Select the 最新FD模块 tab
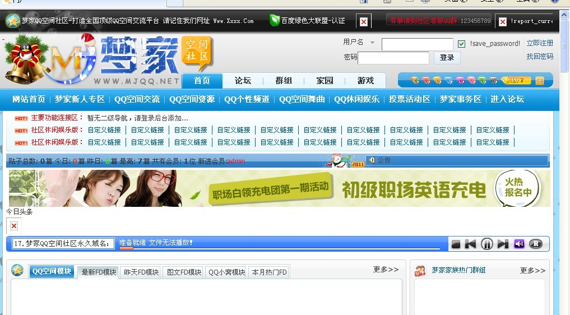The height and width of the screenshot is (315, 570). [x=99, y=272]
